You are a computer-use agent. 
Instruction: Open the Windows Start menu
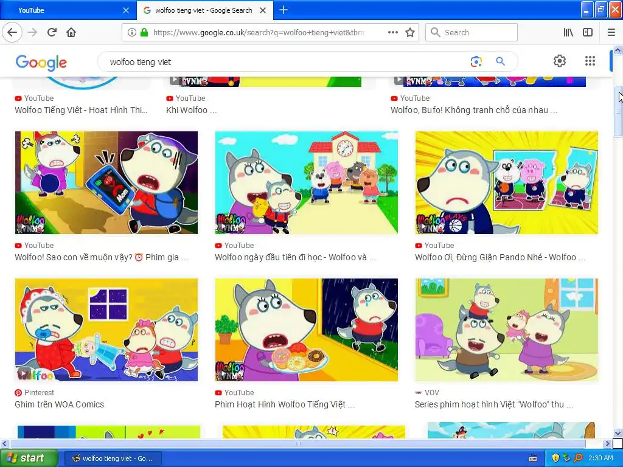[29, 458]
